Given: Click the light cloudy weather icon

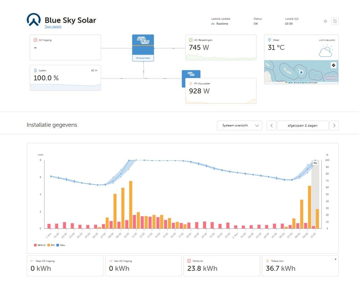Looking at the screenshot, I should [x=325, y=51].
